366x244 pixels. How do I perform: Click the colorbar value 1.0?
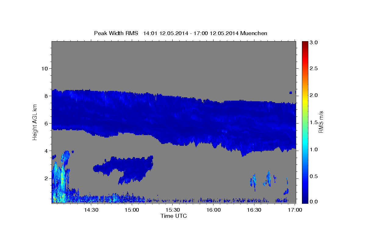[x=314, y=149]
